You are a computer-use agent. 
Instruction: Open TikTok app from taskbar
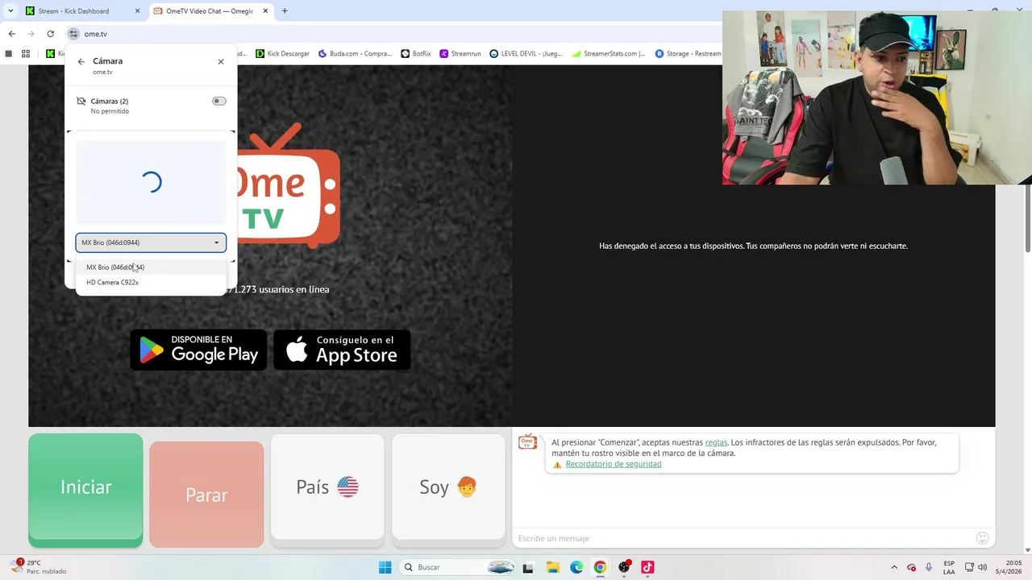[x=647, y=567]
